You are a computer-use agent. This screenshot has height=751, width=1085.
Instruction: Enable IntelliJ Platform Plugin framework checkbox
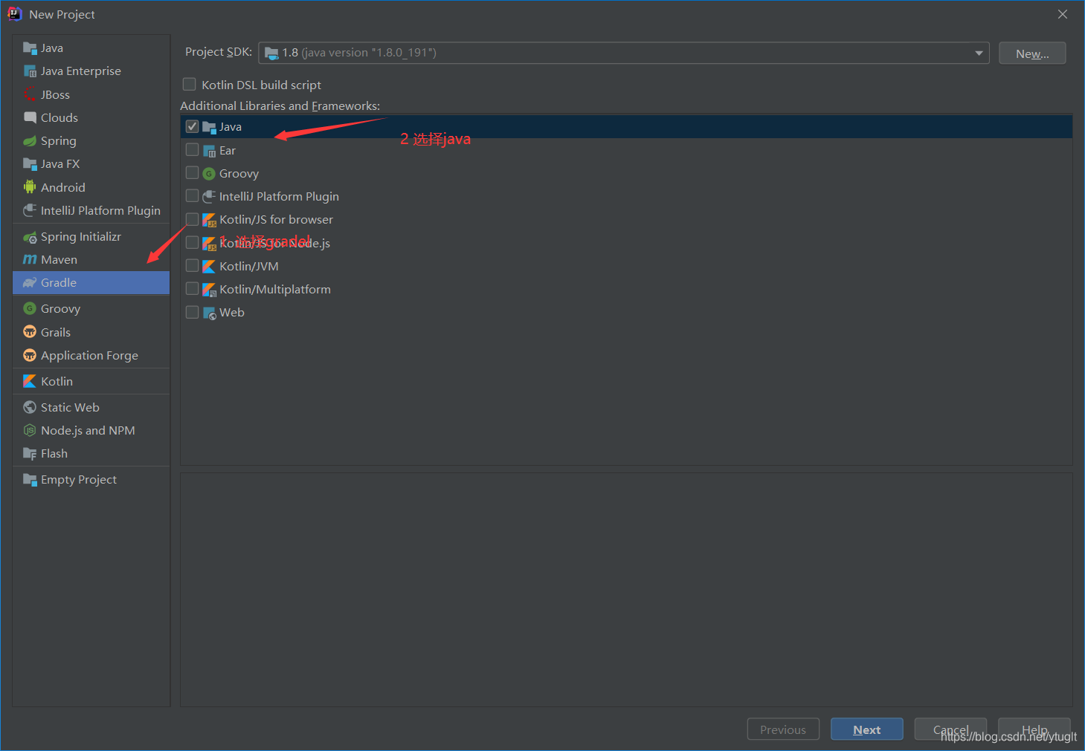(x=192, y=196)
